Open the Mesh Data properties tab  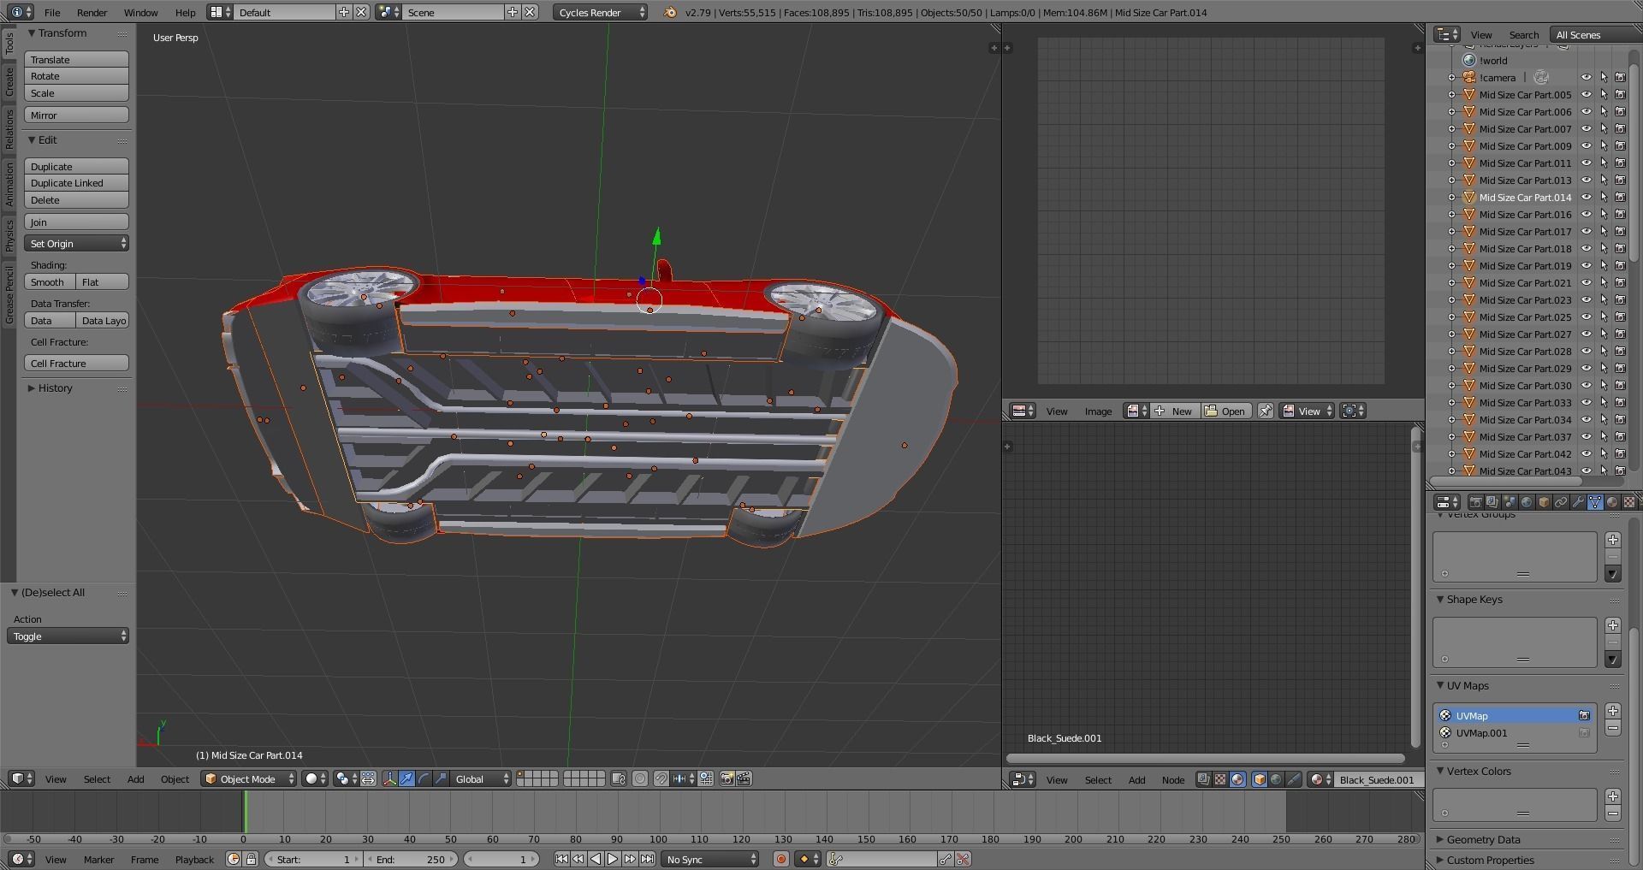[1595, 502]
